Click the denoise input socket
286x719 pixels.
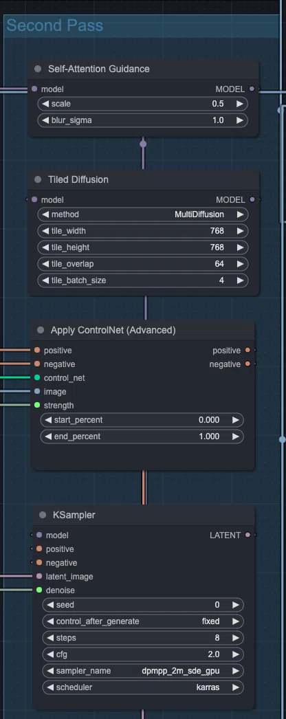click(x=39, y=590)
